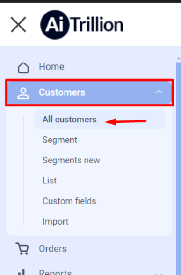The width and height of the screenshot is (181, 275).
Task: Open the Reports menu item
Action: pyautogui.click(x=55, y=272)
